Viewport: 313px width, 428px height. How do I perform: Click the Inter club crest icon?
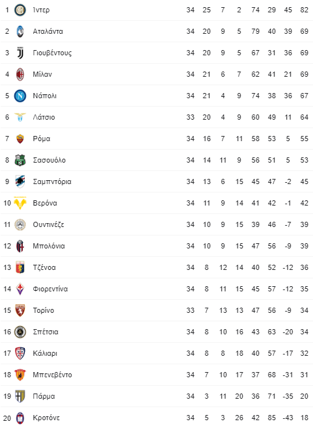coord(20,10)
